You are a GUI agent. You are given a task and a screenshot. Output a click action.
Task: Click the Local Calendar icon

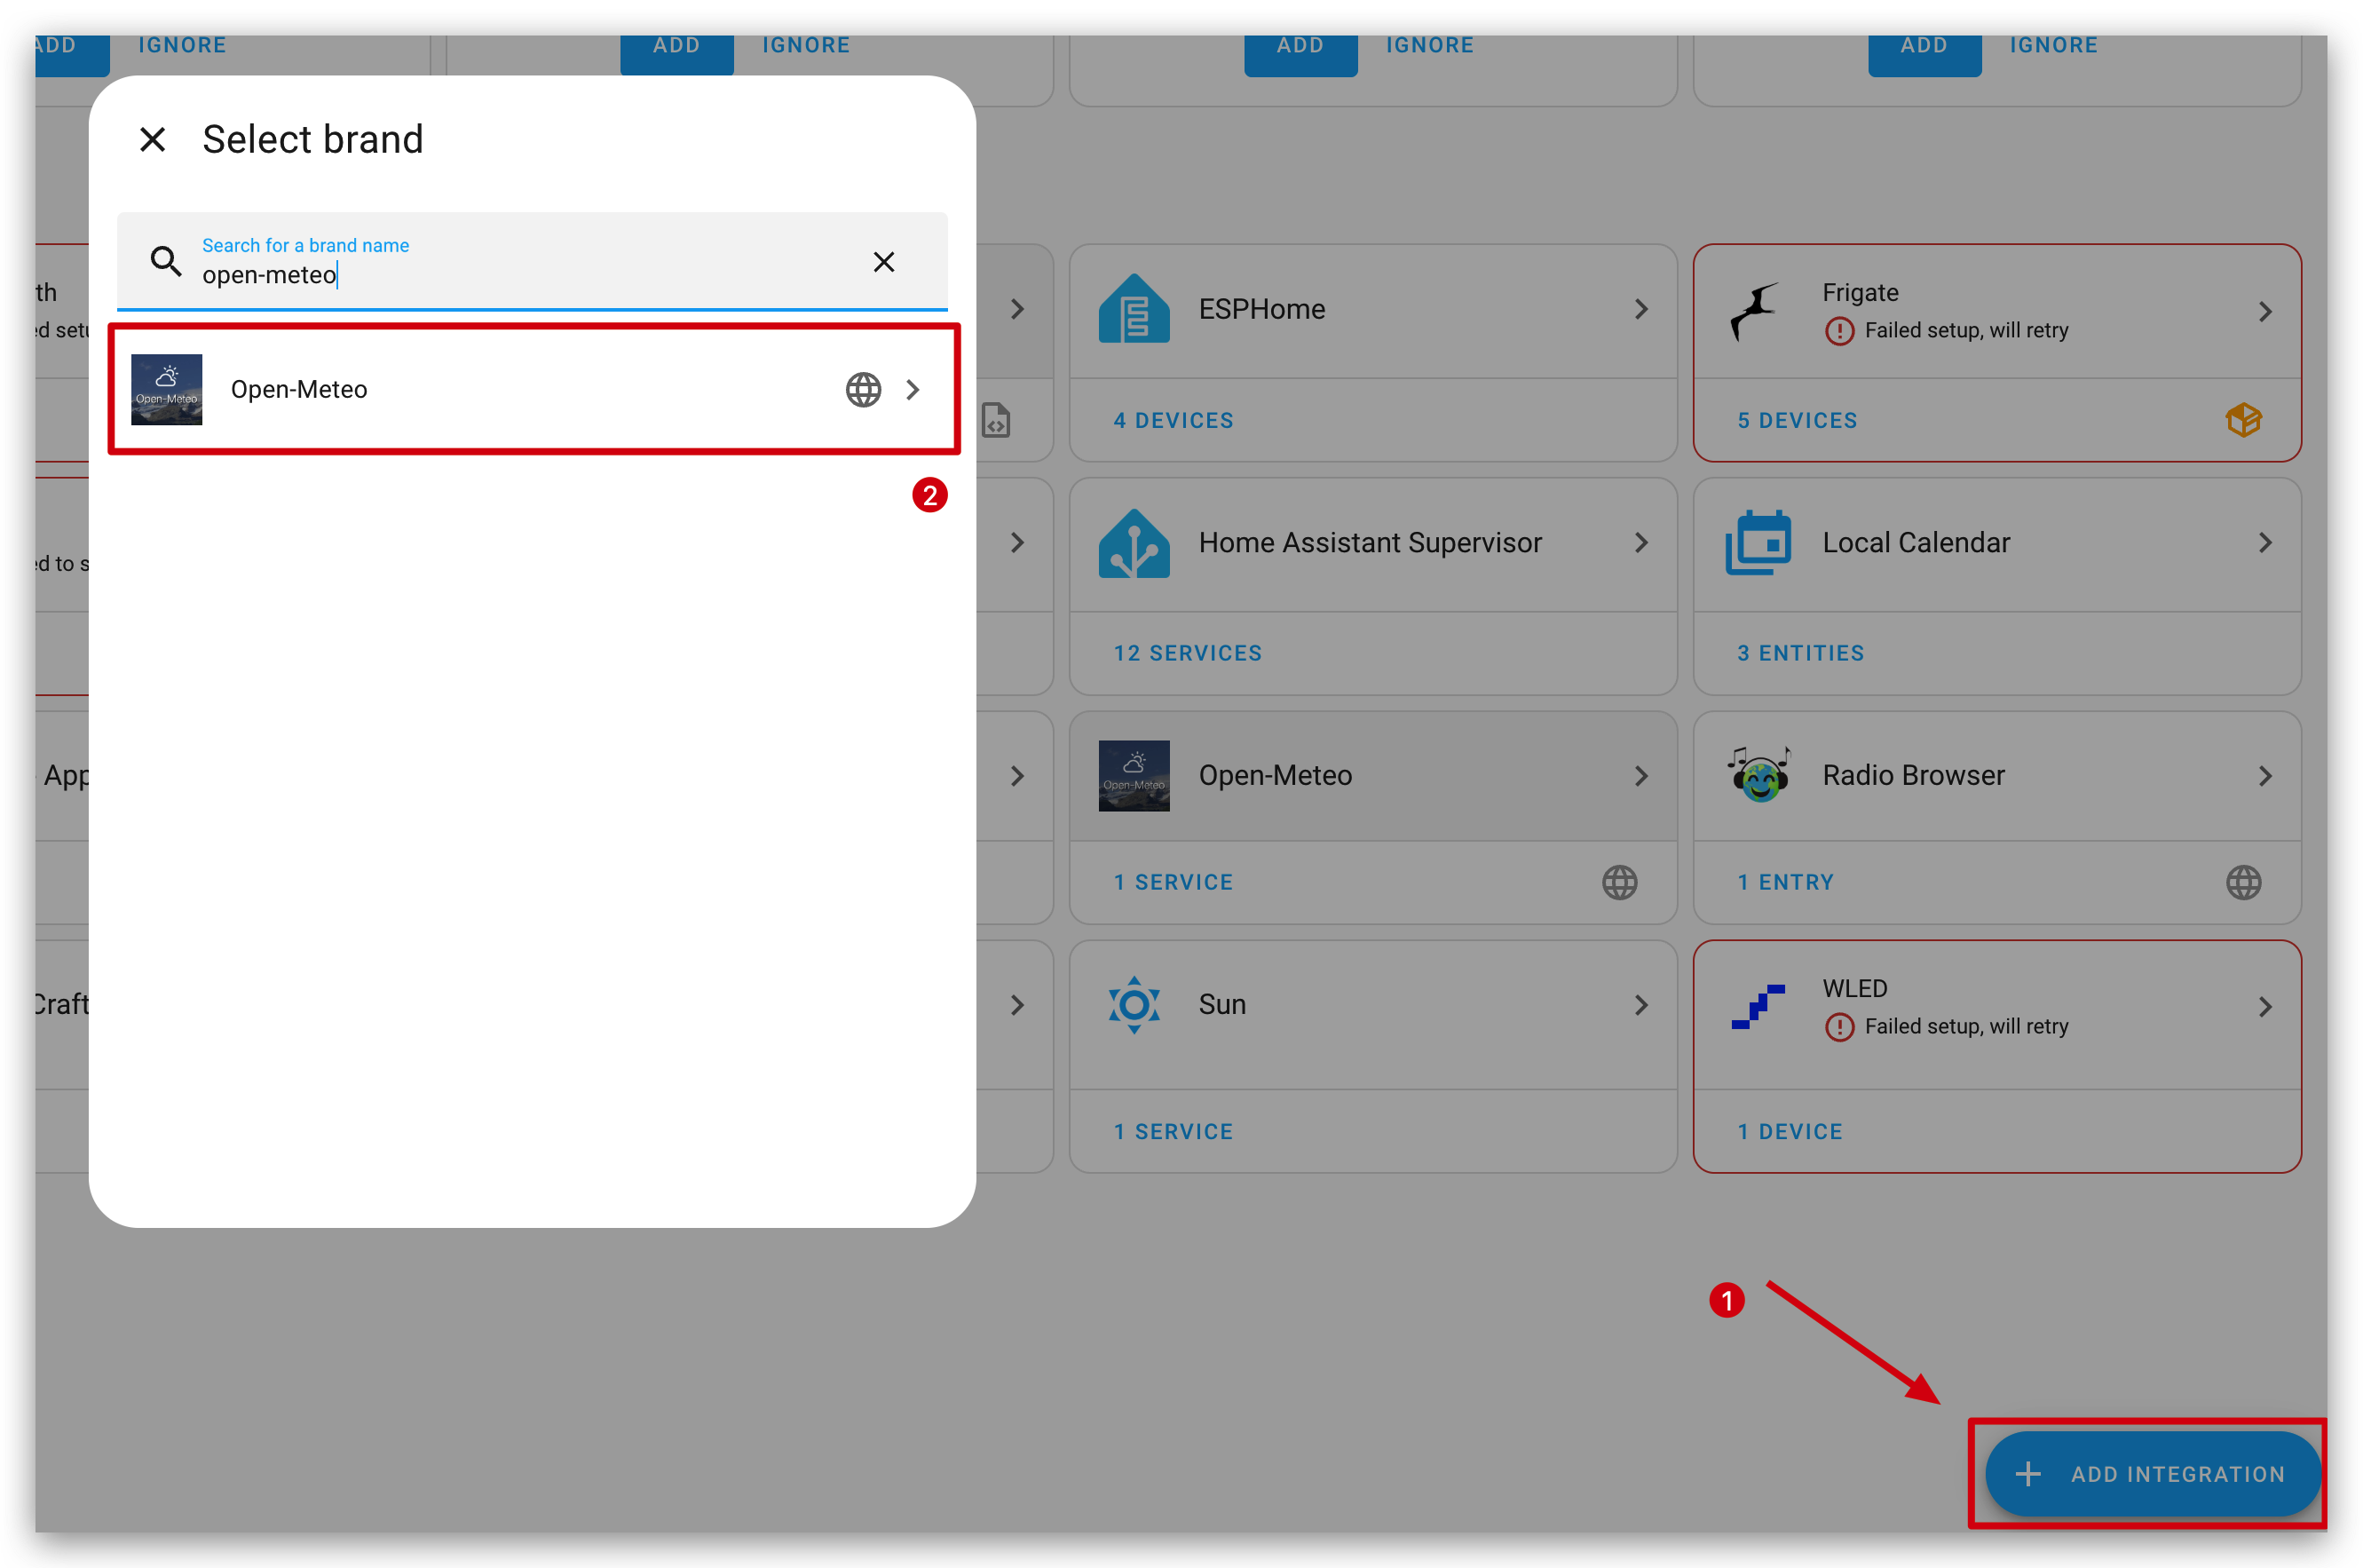pyautogui.click(x=1758, y=543)
